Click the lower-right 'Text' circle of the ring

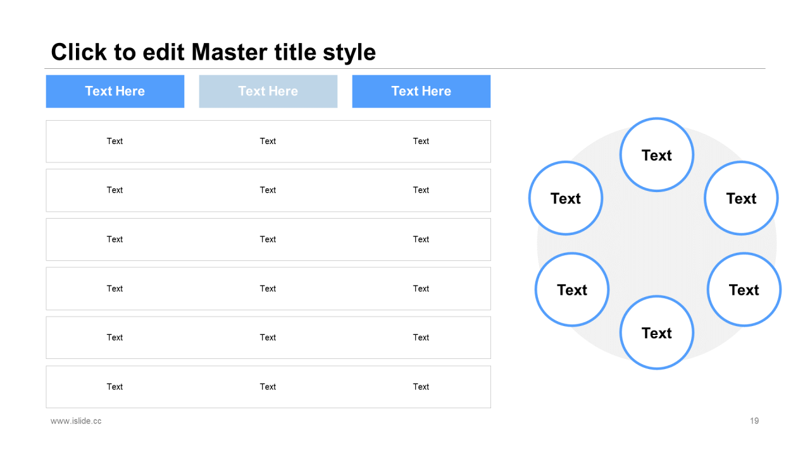744,289
